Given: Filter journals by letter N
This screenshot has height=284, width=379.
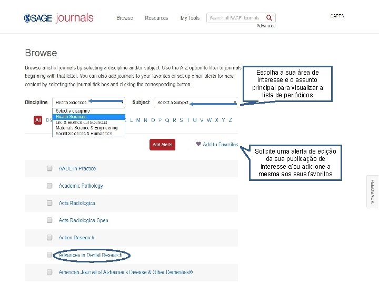Looking at the screenshot, I should [145, 120].
